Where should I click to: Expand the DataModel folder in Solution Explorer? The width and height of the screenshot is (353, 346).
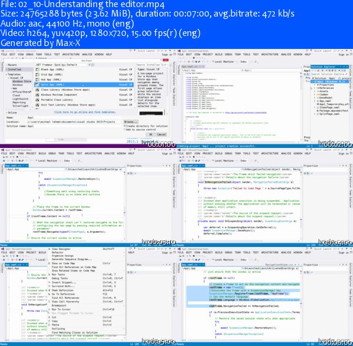pyautogui.click(x=315, y=98)
